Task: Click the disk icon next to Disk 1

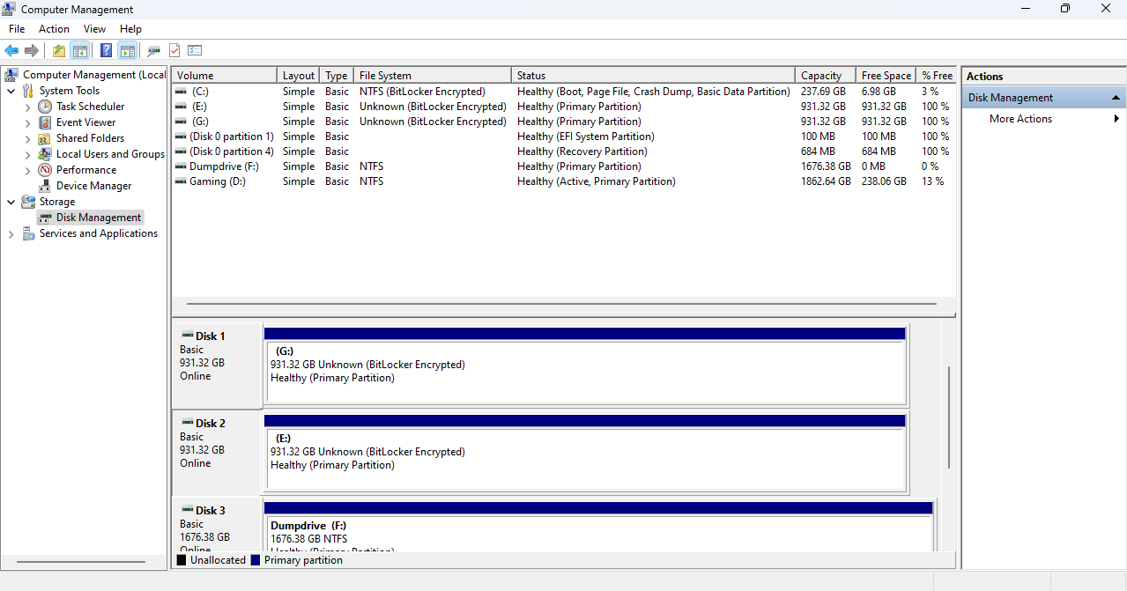Action: [x=188, y=336]
